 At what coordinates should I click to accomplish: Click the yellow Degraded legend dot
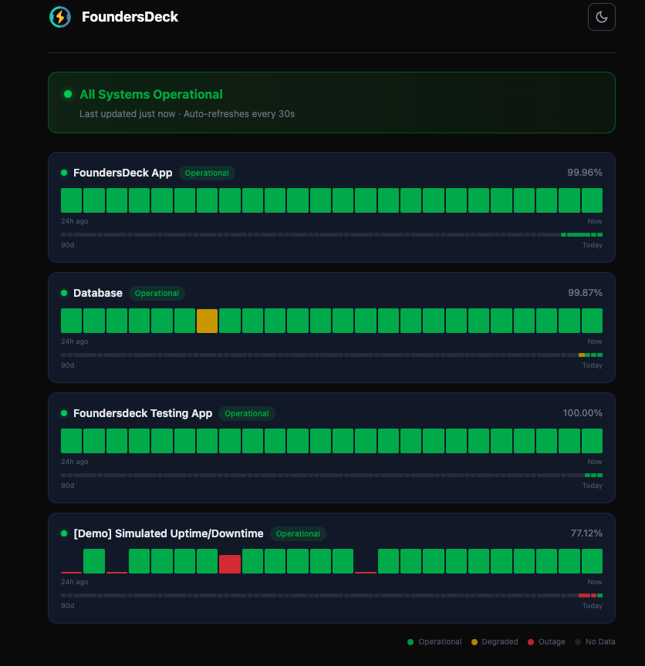tap(474, 642)
